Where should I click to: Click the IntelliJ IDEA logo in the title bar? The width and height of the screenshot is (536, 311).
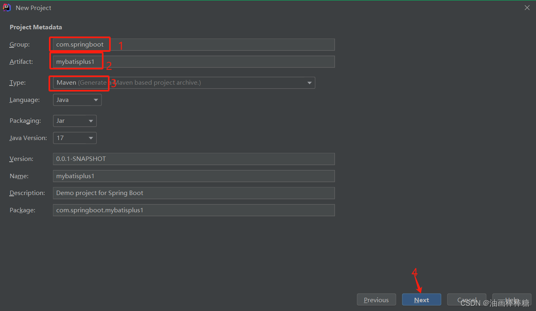coord(7,7)
